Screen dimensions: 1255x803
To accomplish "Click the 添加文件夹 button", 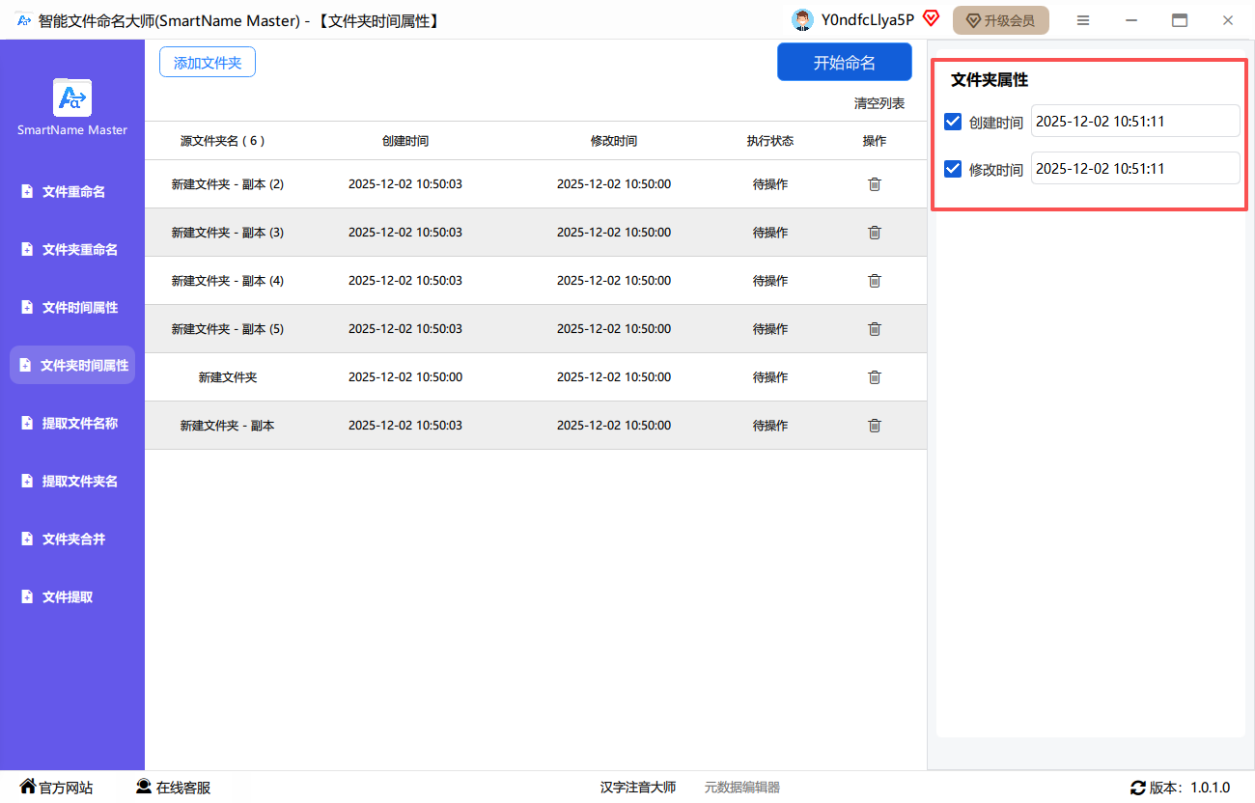I will 208,63.
